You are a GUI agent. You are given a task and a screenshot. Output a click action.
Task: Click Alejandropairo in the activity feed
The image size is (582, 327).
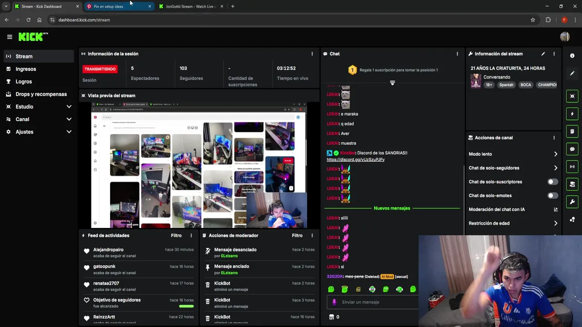coord(108,250)
